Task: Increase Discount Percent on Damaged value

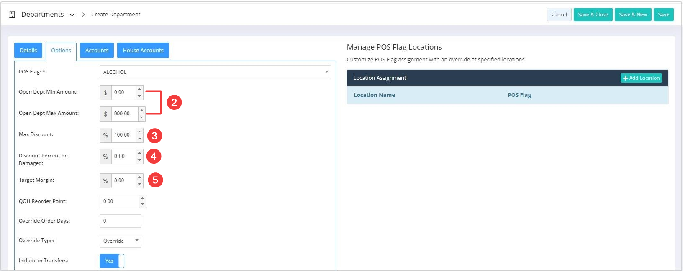Action: click(140, 153)
